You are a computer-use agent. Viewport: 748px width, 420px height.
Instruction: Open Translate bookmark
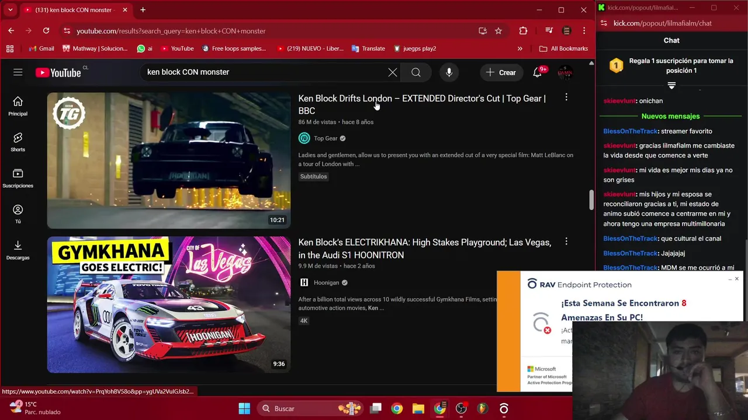tap(368, 48)
